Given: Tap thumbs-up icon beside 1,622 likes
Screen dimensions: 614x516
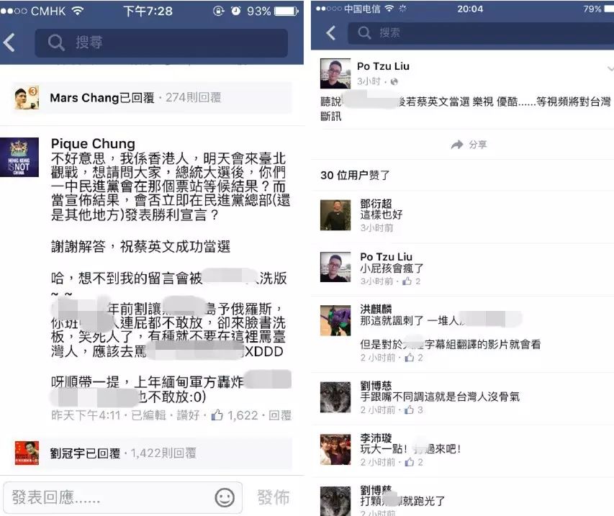Looking at the screenshot, I should pos(217,415).
